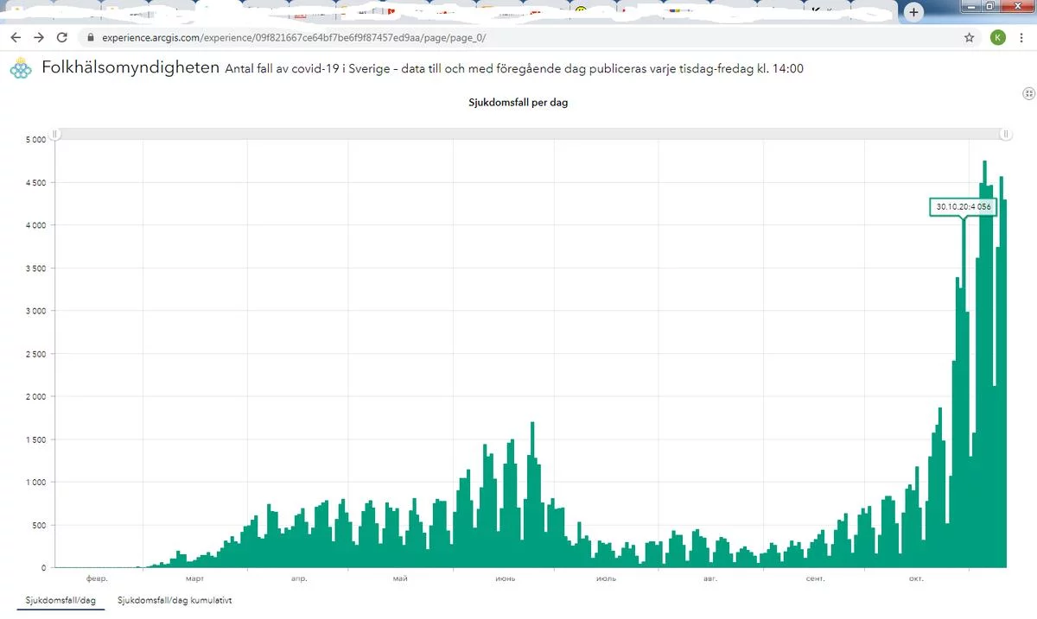Screen dimensions: 1037x619
Task: Switch to the Sjukdomsfall/dag tab
Action: tap(60, 599)
